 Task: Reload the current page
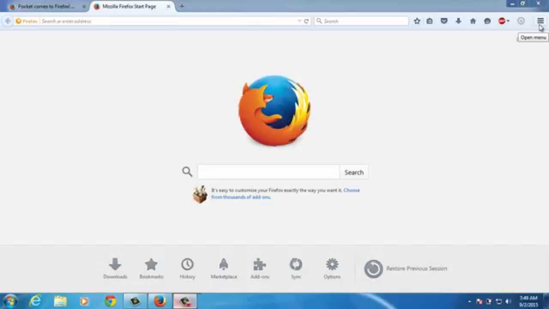point(306,21)
